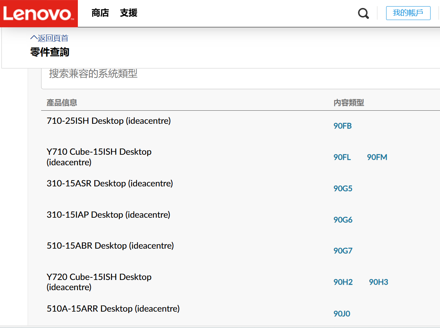Screen dimensions: 440x328
Task: Click the search magnifier icon
Action: pos(363,13)
